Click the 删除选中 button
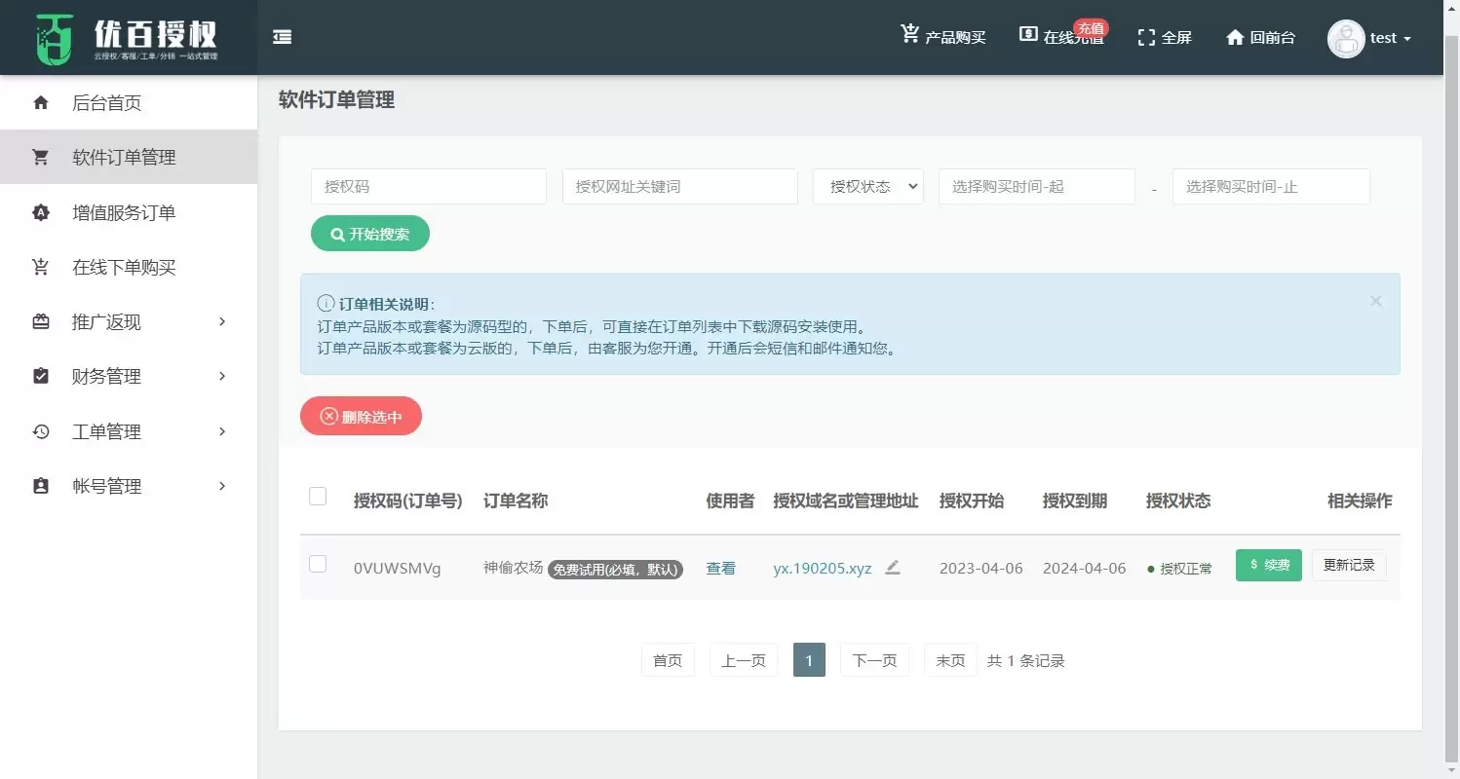The height and width of the screenshot is (779, 1460). pyautogui.click(x=361, y=416)
